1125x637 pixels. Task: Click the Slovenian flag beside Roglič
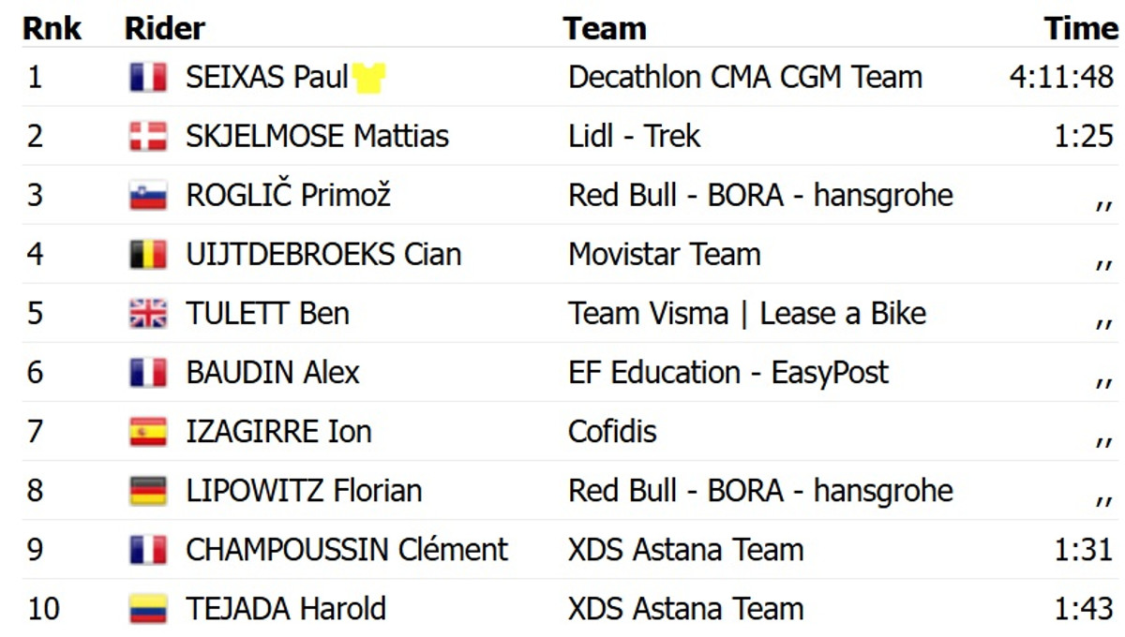tap(148, 196)
